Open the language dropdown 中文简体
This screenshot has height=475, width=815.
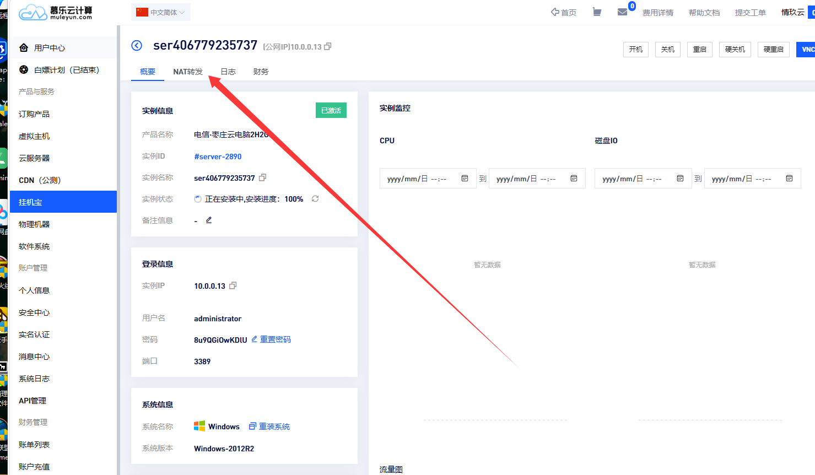coord(161,12)
